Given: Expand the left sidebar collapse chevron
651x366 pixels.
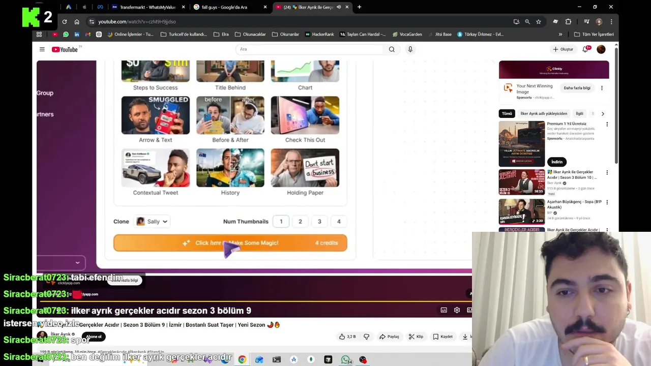Looking at the screenshot, I should 77,263.
